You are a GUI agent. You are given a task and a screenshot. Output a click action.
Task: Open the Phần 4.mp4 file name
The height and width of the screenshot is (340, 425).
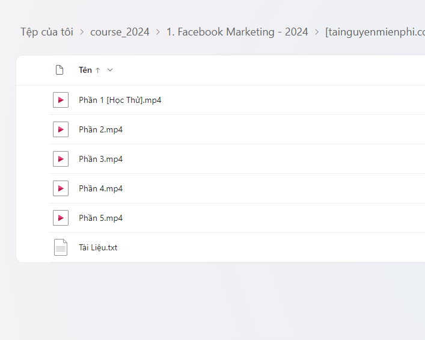pyautogui.click(x=100, y=188)
